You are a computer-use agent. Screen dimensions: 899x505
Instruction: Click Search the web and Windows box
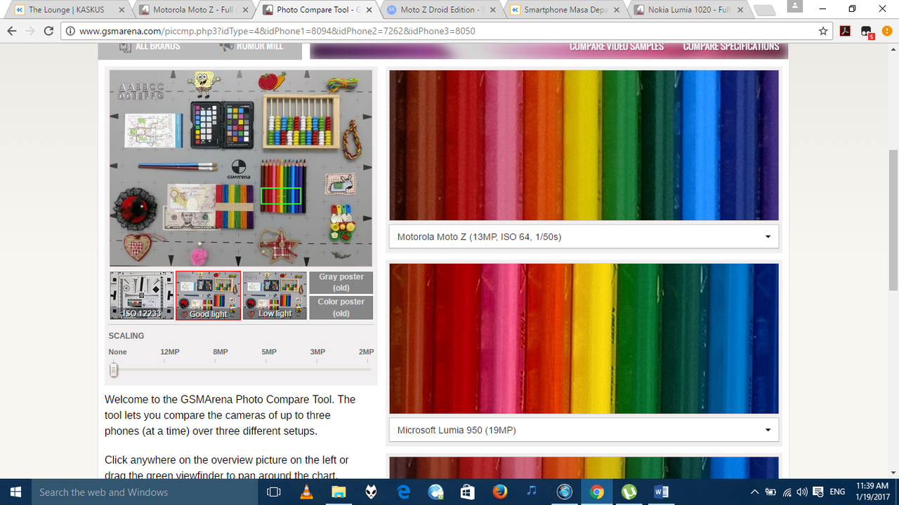point(144,492)
